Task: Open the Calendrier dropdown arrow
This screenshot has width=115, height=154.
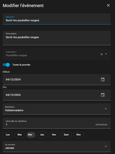Action: click(106, 54)
